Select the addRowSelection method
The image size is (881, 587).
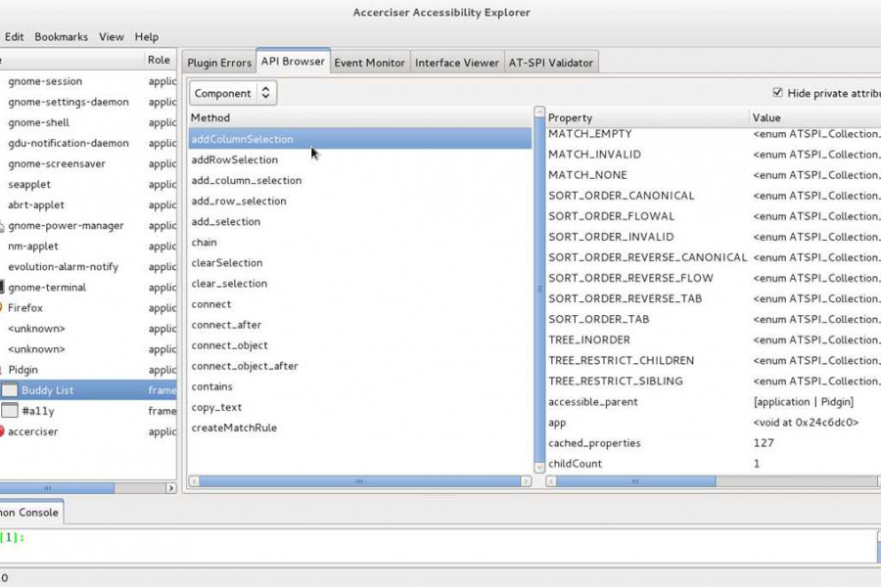[359, 159]
